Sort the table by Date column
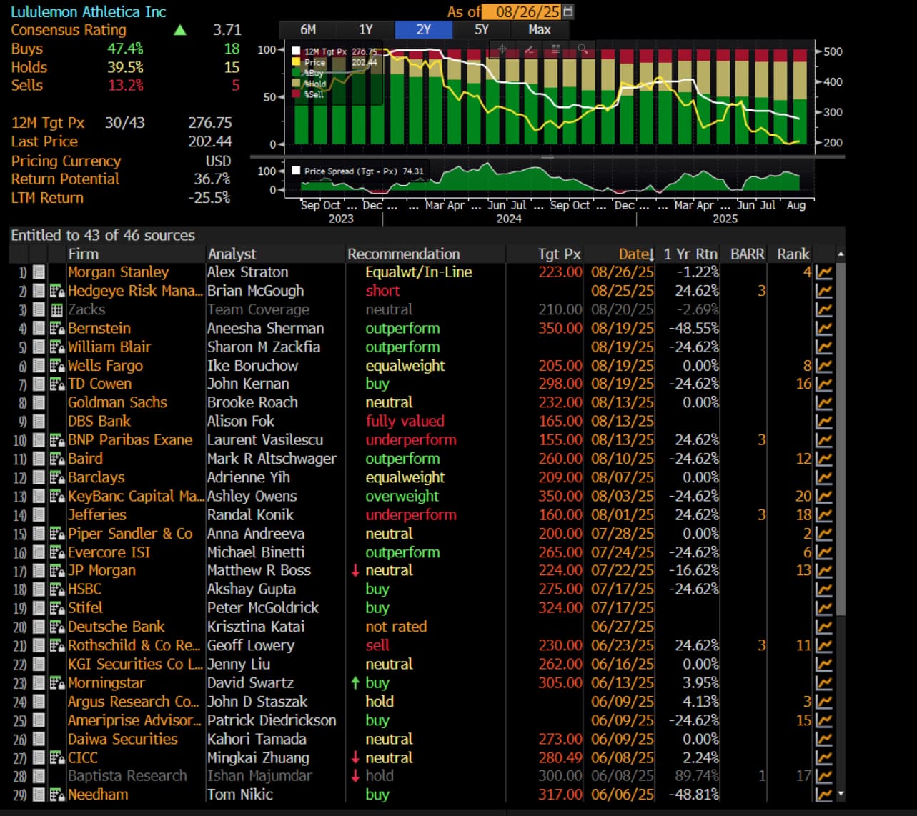 point(635,254)
